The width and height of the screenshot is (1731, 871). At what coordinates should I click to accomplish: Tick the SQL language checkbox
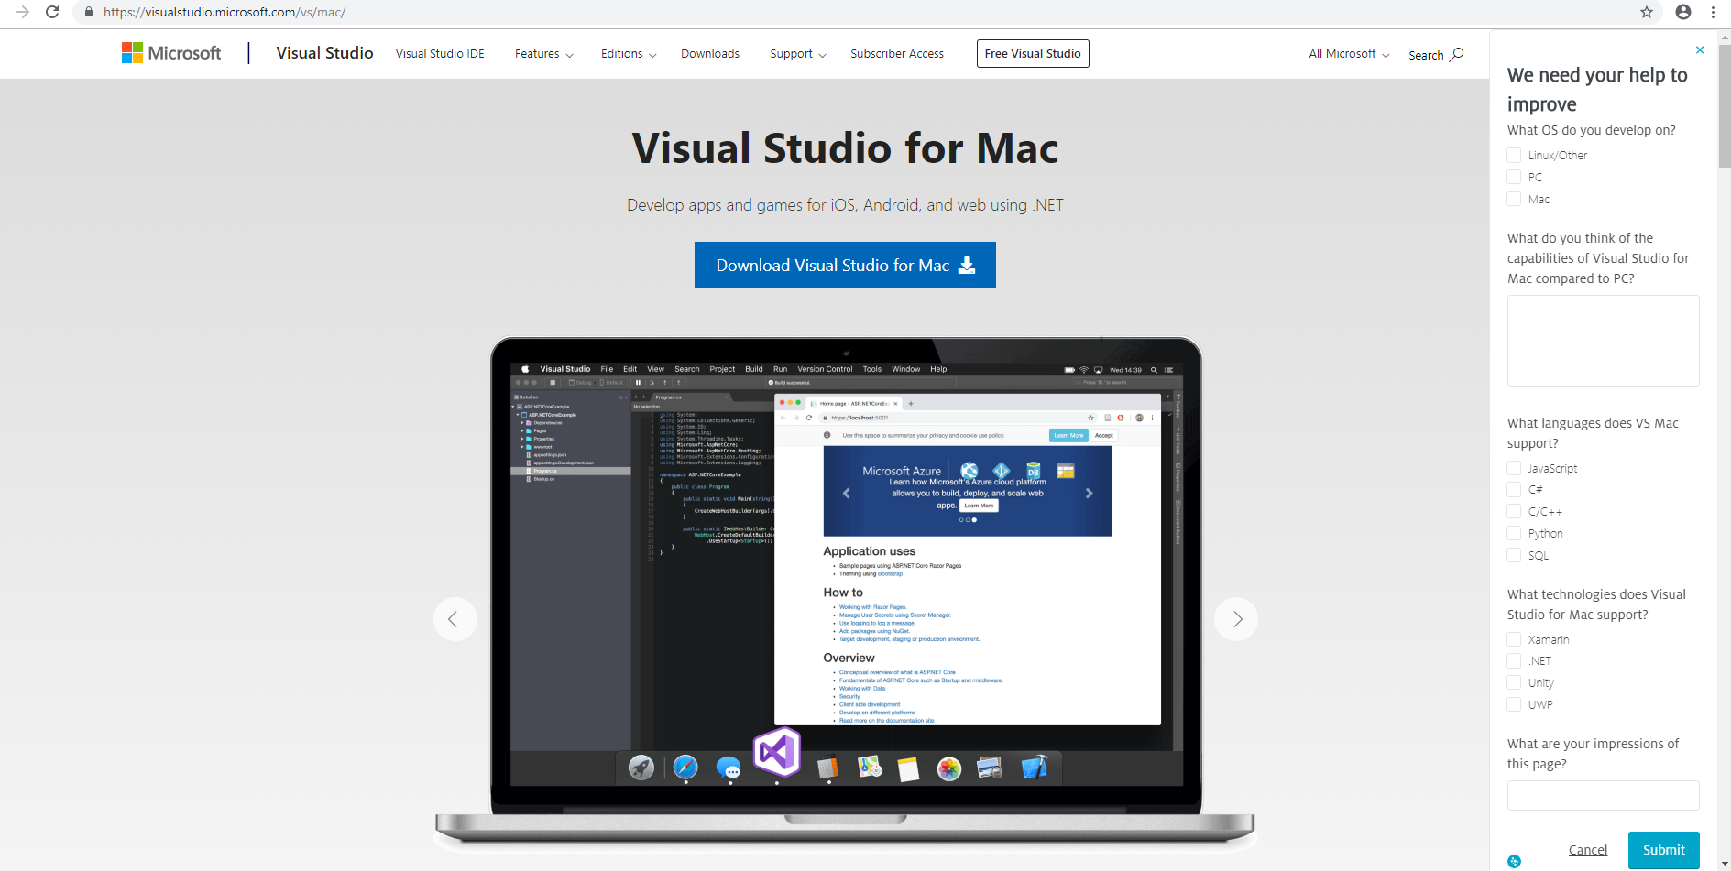(x=1514, y=555)
